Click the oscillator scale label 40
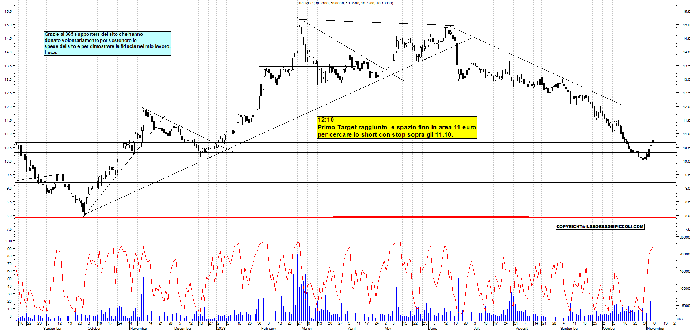 click(x=9, y=287)
